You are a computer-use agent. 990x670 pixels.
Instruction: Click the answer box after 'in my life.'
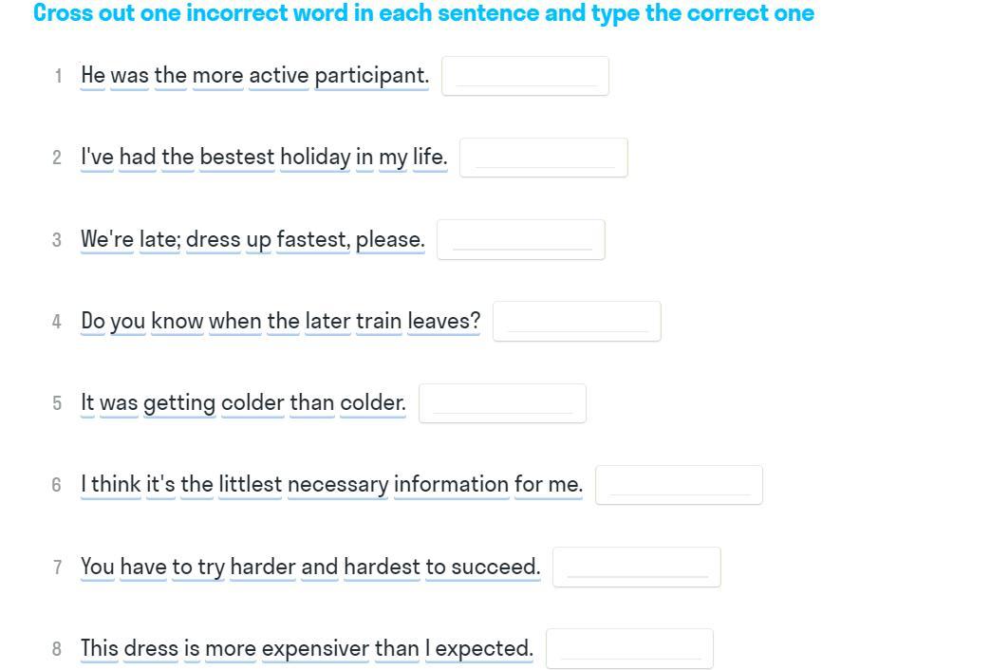tap(543, 158)
